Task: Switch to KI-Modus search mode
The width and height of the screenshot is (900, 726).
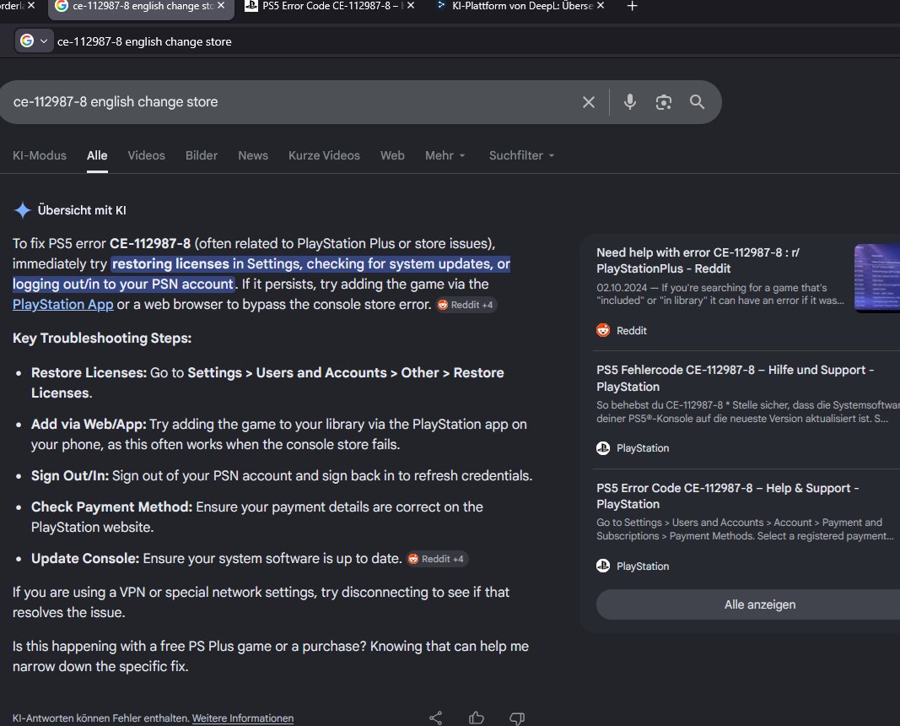Action: (x=40, y=155)
